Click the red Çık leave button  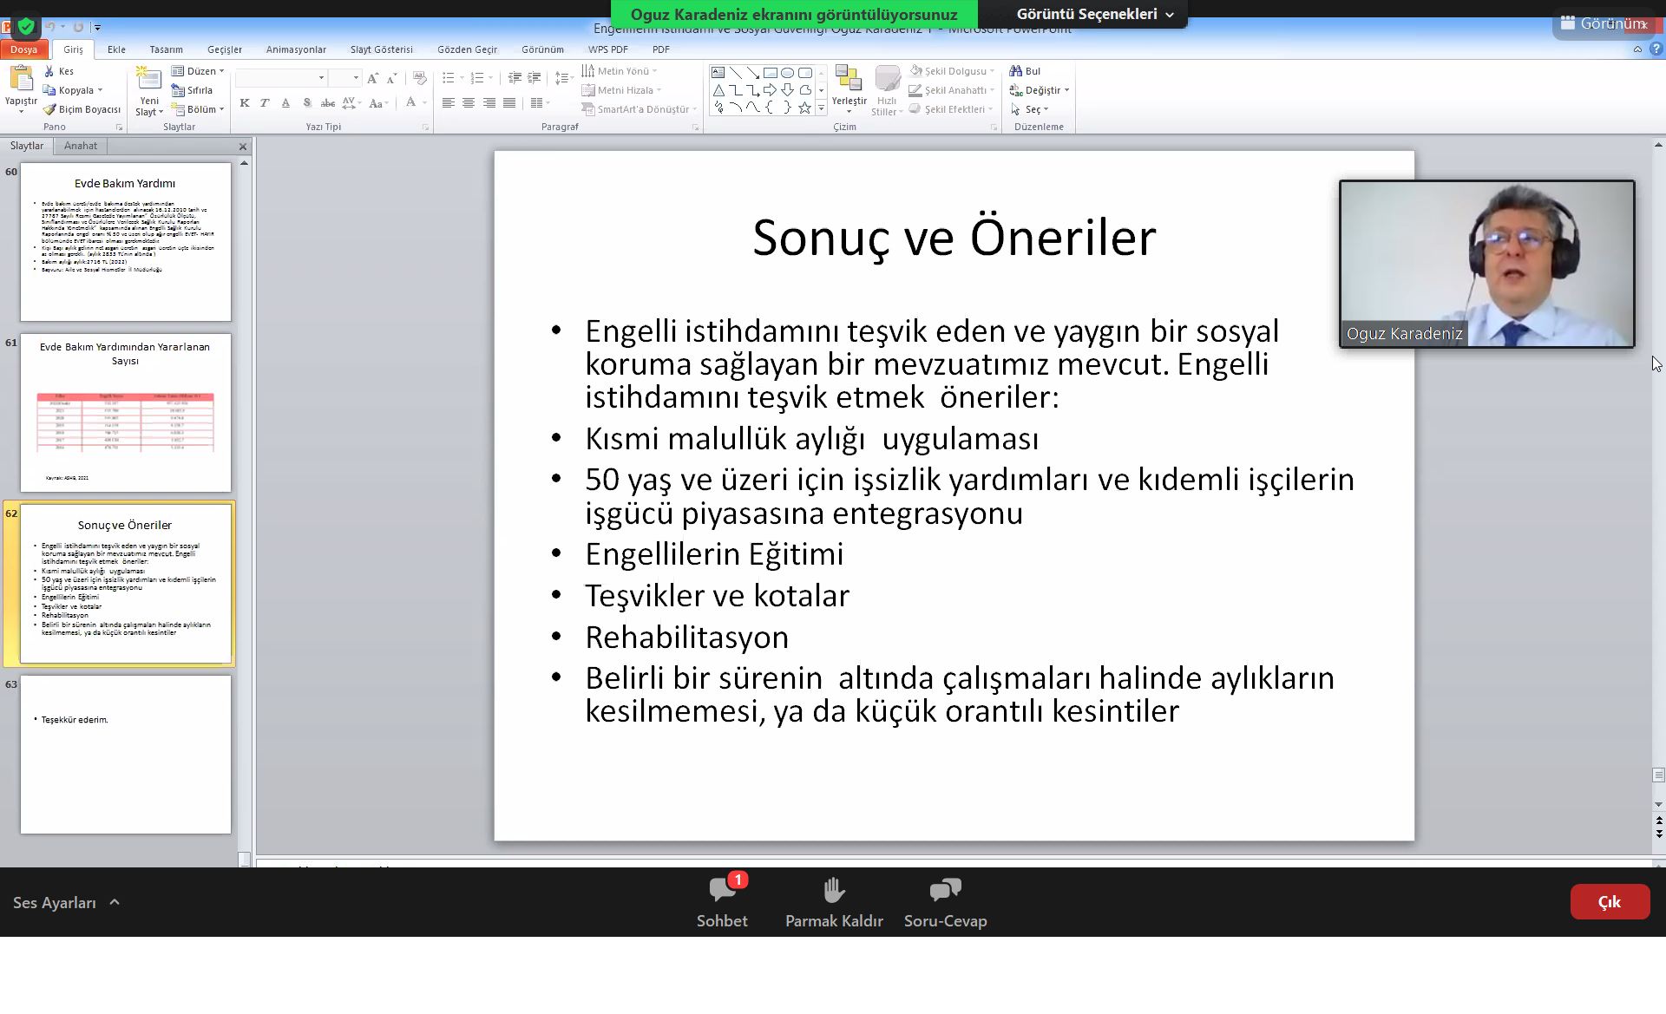pyautogui.click(x=1610, y=902)
